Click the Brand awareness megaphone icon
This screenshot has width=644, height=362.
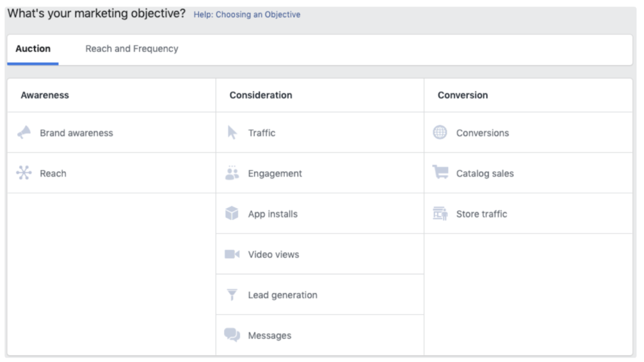click(24, 133)
